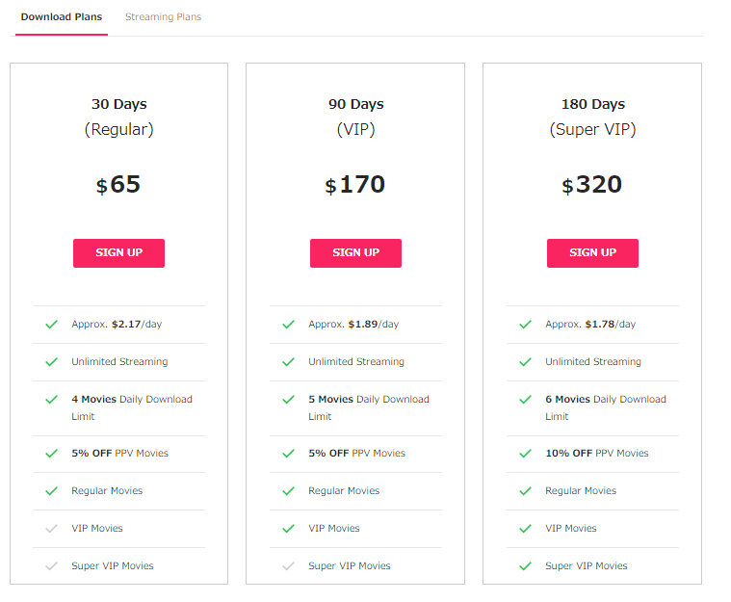
Task: Sign up for the 180 Days Super VIP plan
Action: click(x=592, y=252)
